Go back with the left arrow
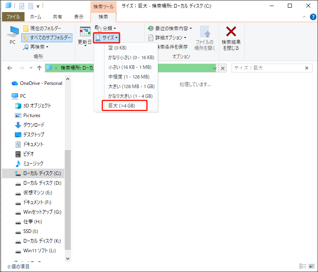This screenshot has width=318, height=272. (10, 68)
